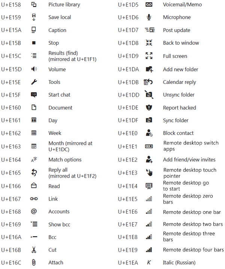Click the U+E160 code text

(11, 108)
